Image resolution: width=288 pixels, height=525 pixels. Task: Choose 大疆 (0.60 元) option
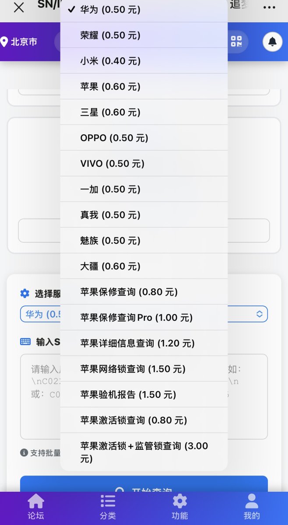click(x=110, y=266)
